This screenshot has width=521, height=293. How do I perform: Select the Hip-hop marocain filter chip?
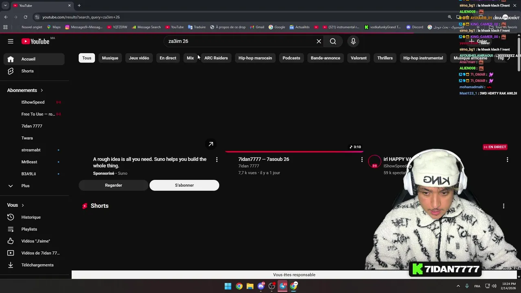[x=255, y=58]
